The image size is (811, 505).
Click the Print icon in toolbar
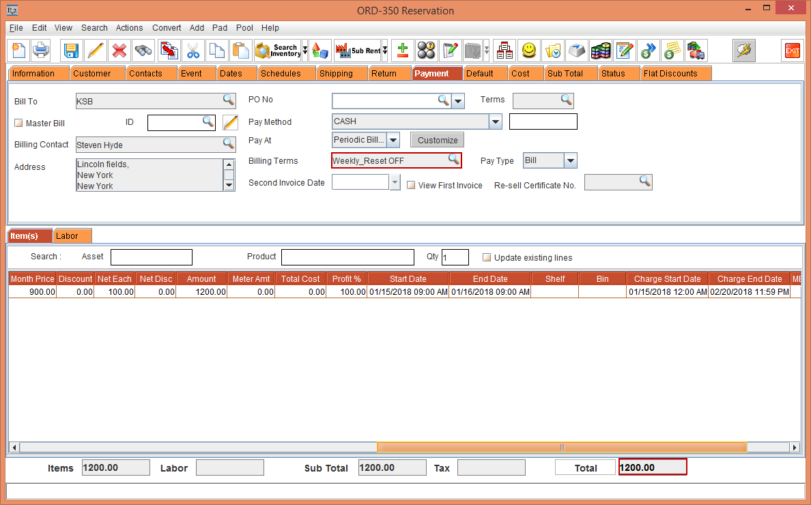[42, 51]
